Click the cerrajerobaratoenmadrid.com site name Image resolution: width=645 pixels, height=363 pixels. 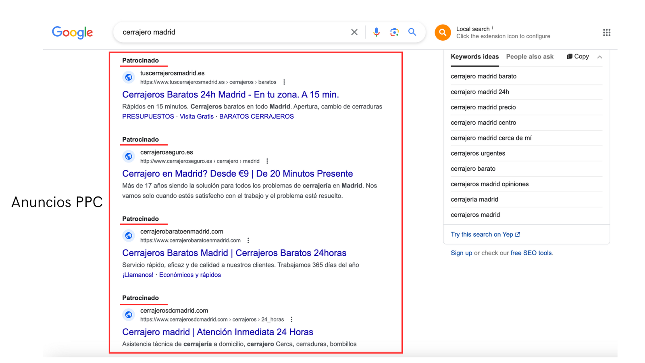(181, 232)
